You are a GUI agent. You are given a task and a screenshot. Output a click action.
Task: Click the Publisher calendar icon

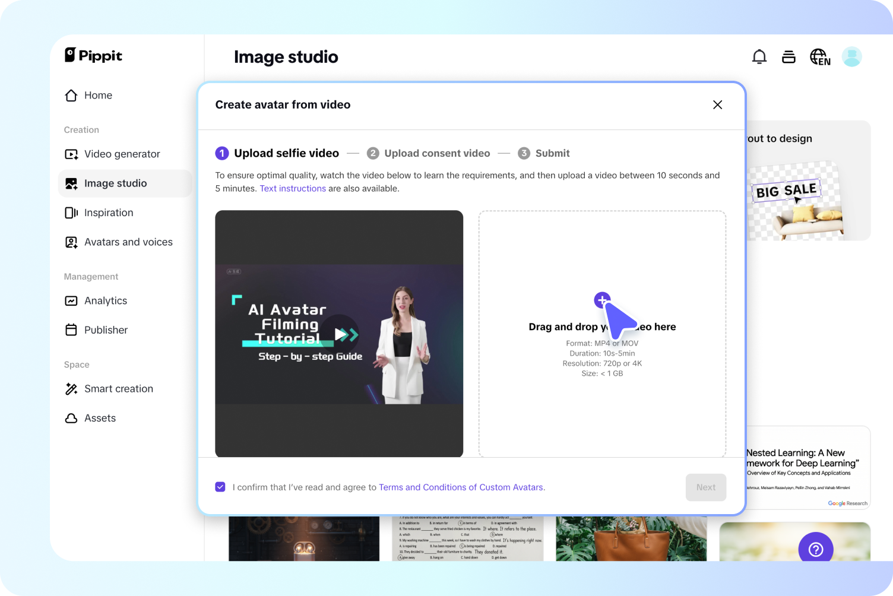point(71,330)
